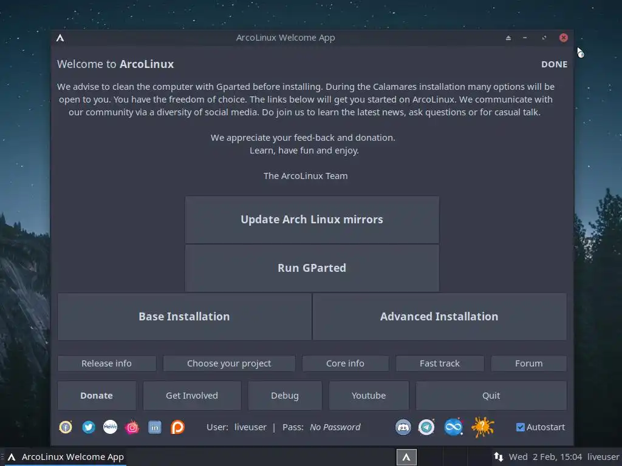Open the Discord icon
This screenshot has width=622, height=466.
pos(403,427)
